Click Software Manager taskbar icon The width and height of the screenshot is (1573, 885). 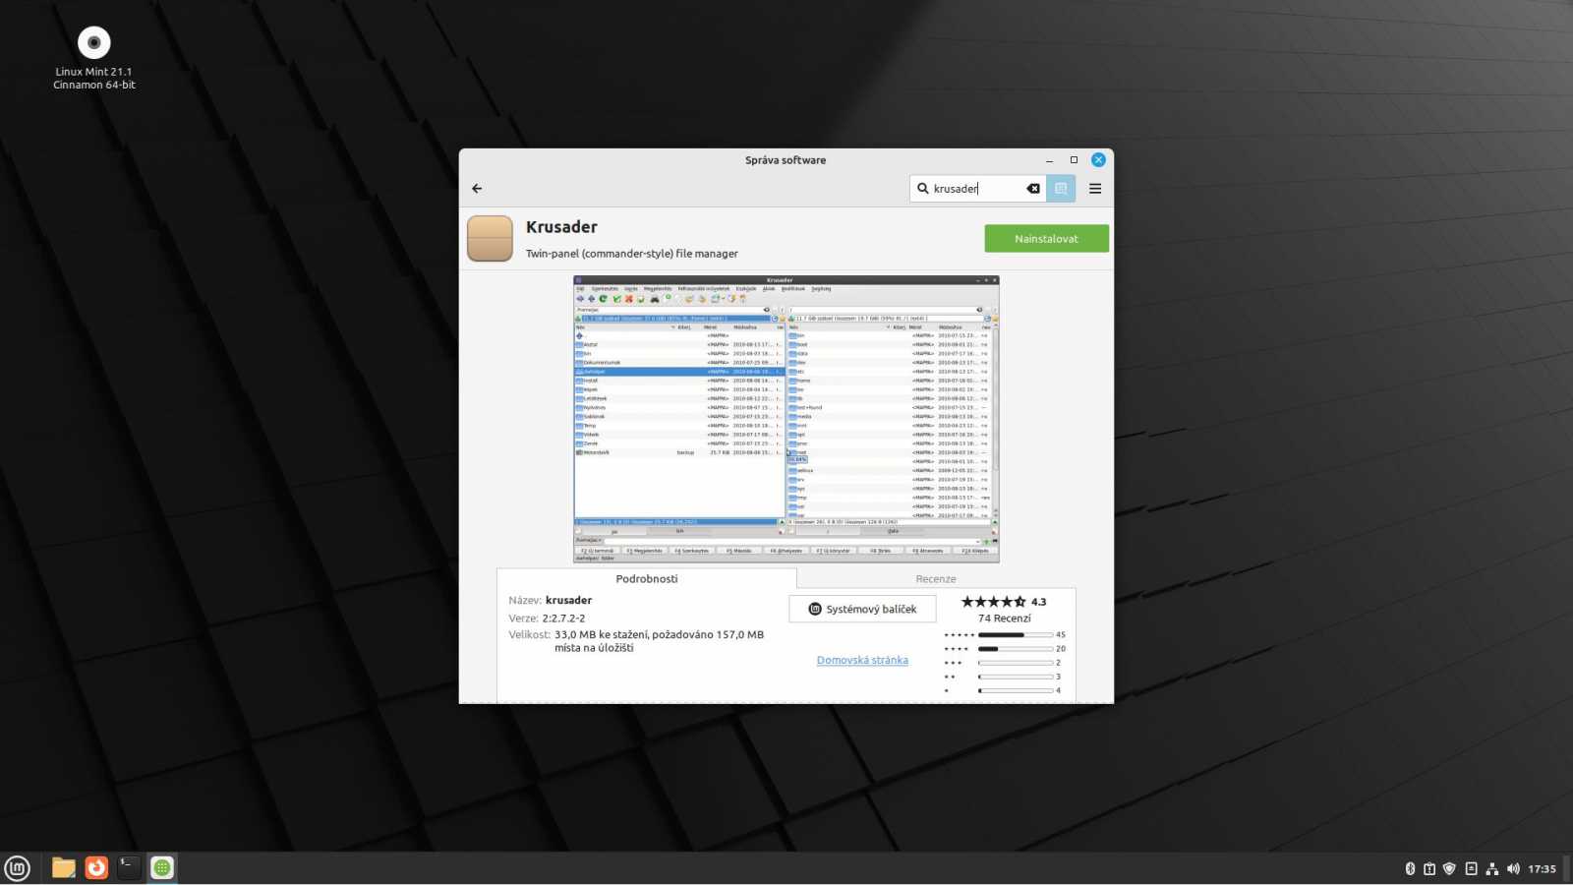point(162,867)
